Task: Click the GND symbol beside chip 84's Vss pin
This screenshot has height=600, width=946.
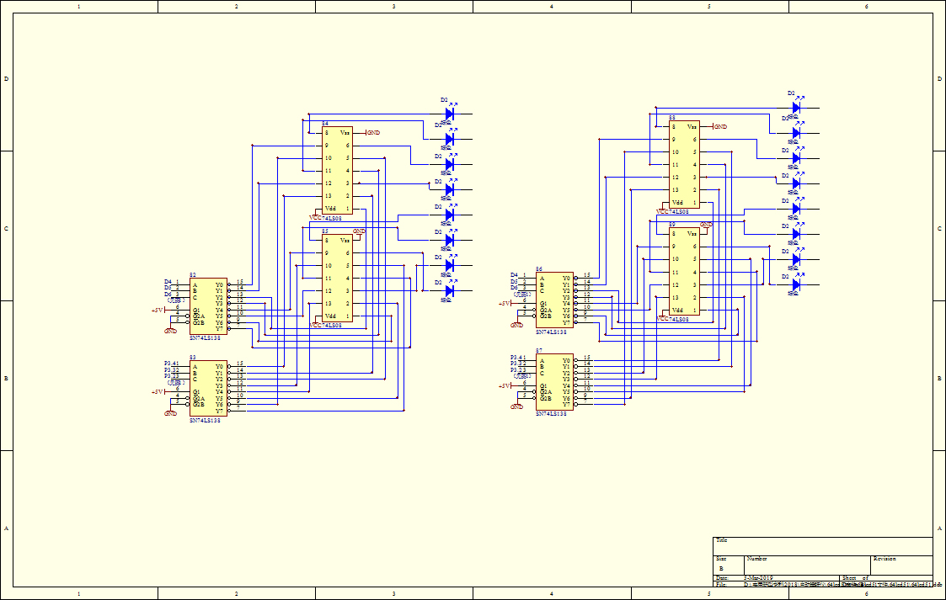Action: pyautogui.click(x=372, y=133)
